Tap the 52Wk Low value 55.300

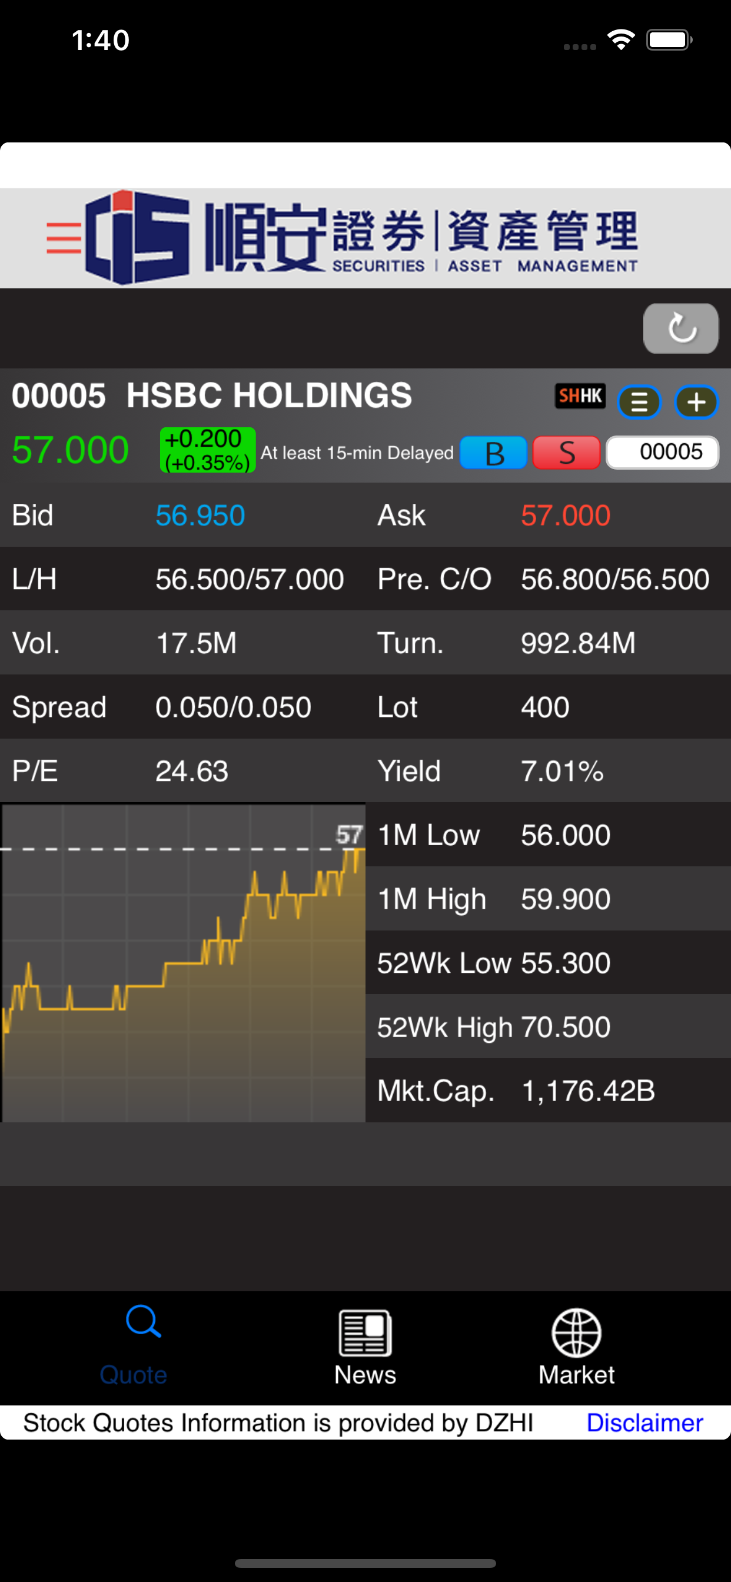coord(566,963)
